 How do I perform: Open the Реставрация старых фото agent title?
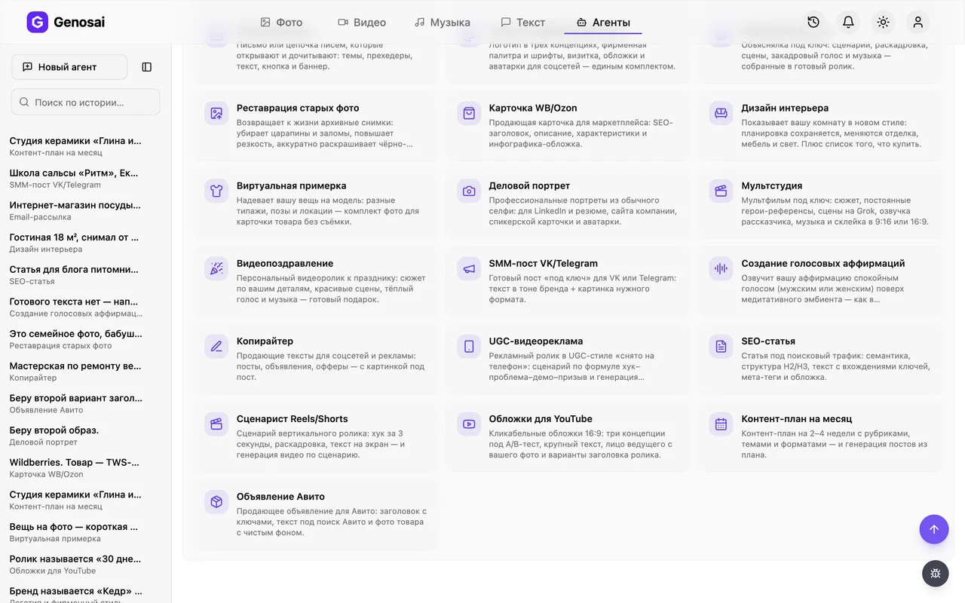298,108
